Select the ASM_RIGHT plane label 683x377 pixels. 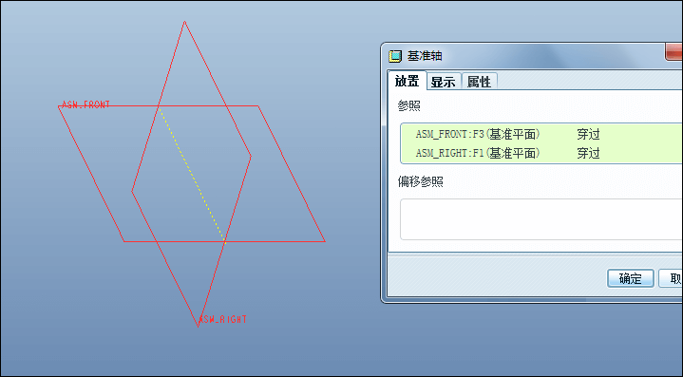tap(222, 319)
